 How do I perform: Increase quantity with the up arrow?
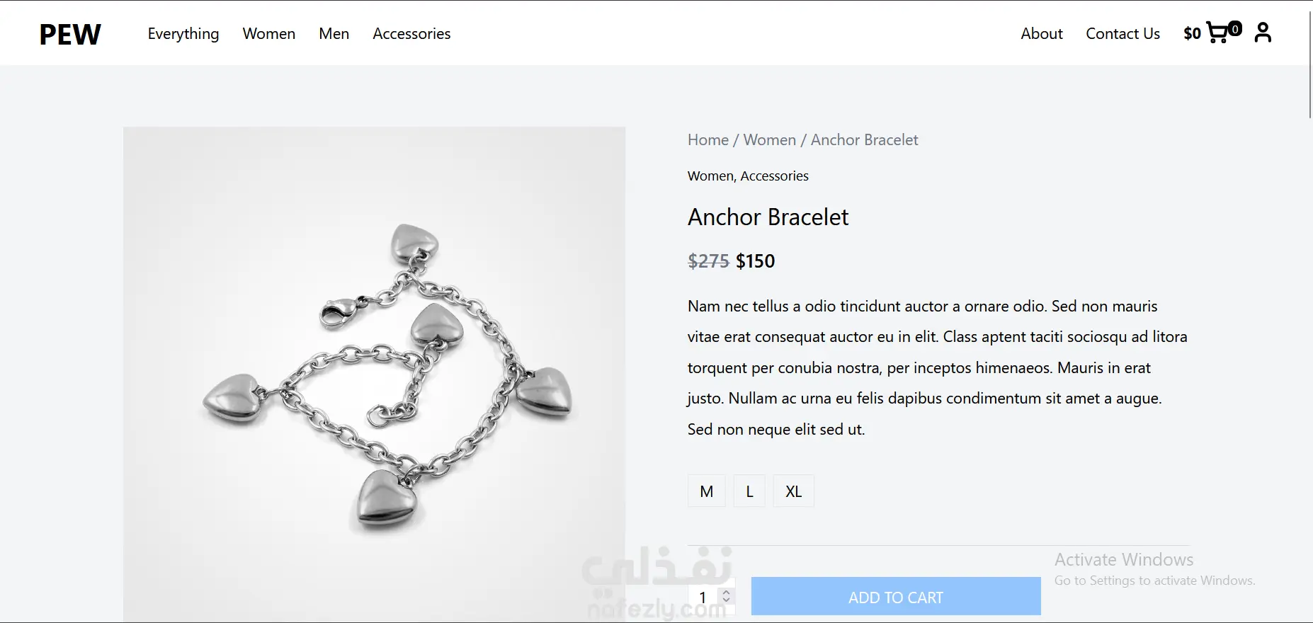pyautogui.click(x=726, y=593)
